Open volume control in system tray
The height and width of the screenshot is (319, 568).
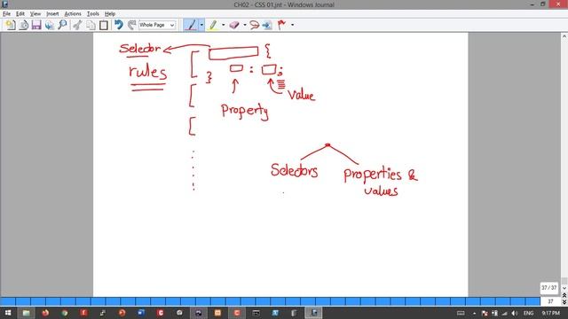coord(515,313)
